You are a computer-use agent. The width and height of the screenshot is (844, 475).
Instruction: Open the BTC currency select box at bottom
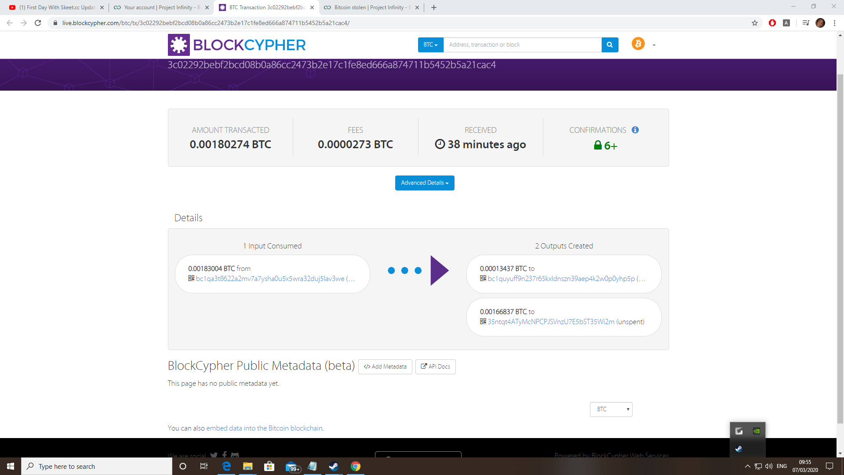(x=611, y=409)
